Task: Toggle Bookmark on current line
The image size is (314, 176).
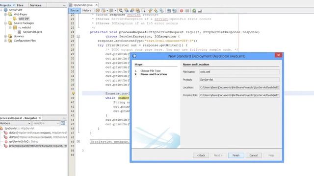Action: [x=161, y=11]
